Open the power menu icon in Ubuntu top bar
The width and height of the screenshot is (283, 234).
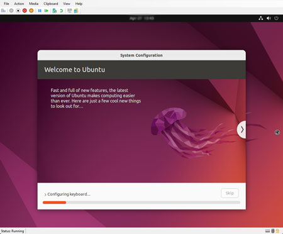tap(277, 18)
